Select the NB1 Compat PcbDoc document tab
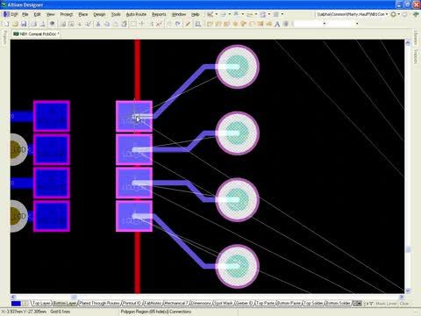The width and height of the screenshot is (421, 316). pyautogui.click(x=36, y=34)
